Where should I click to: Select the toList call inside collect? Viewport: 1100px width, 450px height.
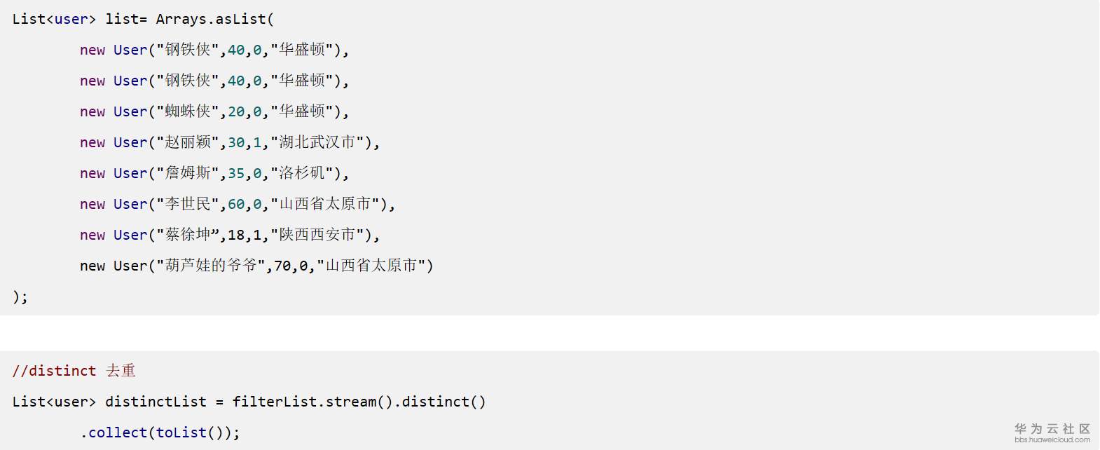(181, 432)
